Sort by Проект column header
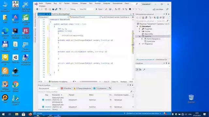 click(x=72, y=95)
